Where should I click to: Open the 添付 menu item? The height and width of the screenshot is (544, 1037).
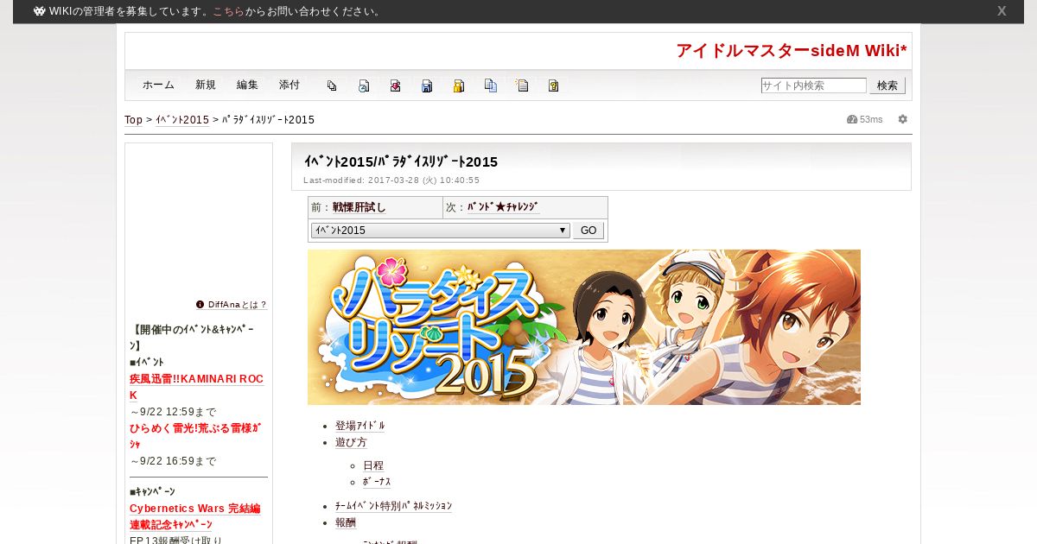click(289, 85)
